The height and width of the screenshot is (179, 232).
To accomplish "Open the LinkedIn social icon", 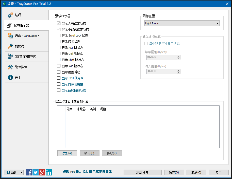I will coord(49,172).
